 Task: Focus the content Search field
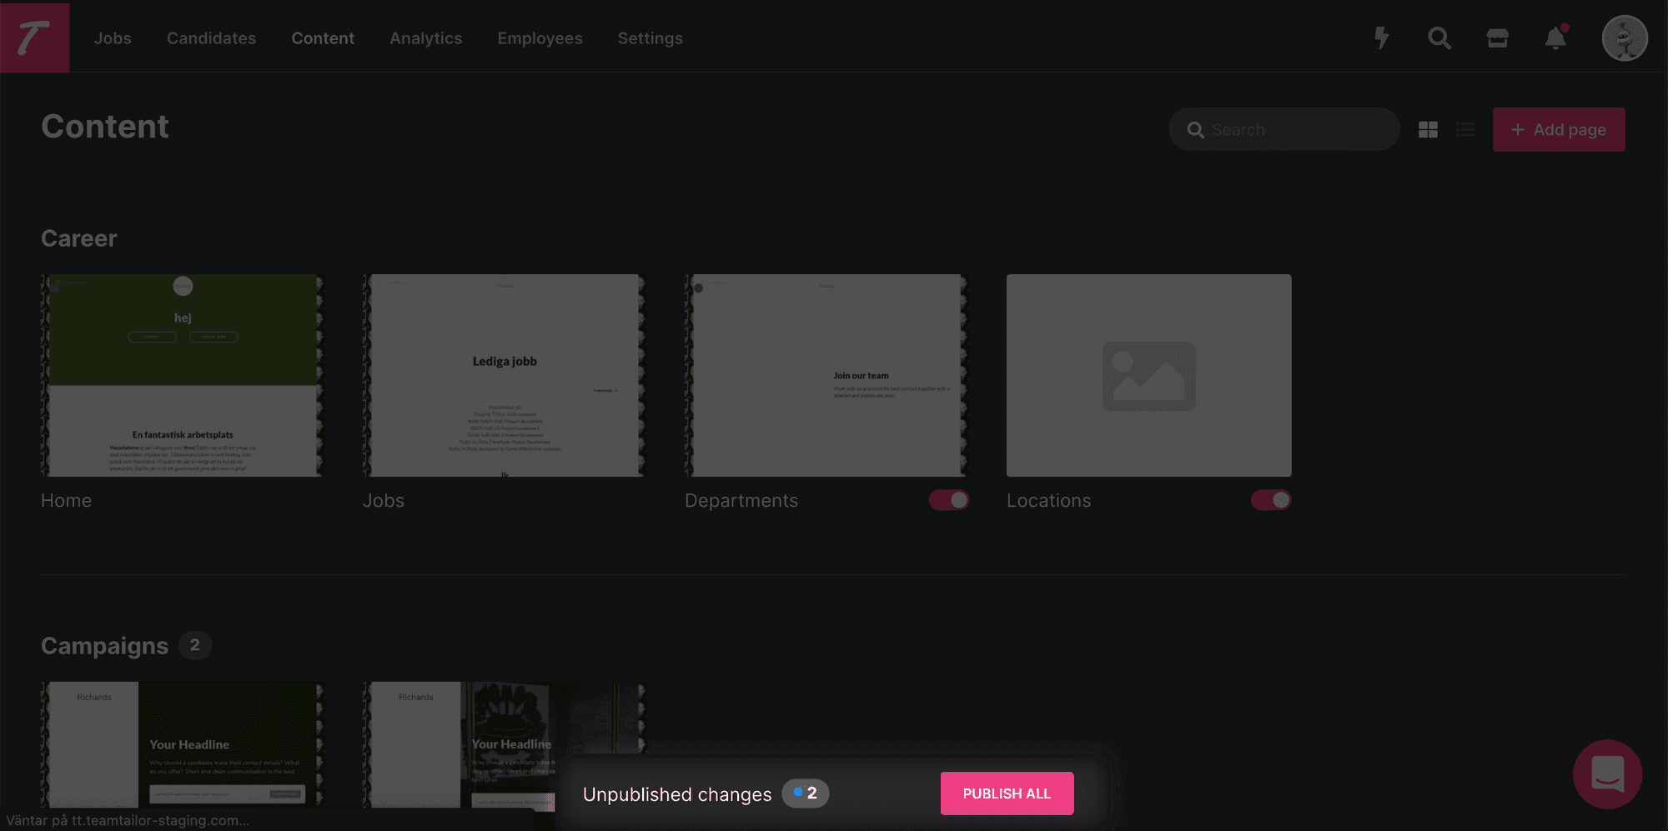(1284, 129)
